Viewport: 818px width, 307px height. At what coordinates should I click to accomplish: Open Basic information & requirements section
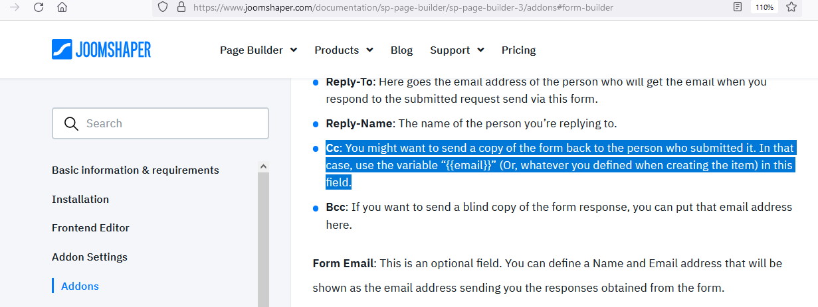[135, 170]
